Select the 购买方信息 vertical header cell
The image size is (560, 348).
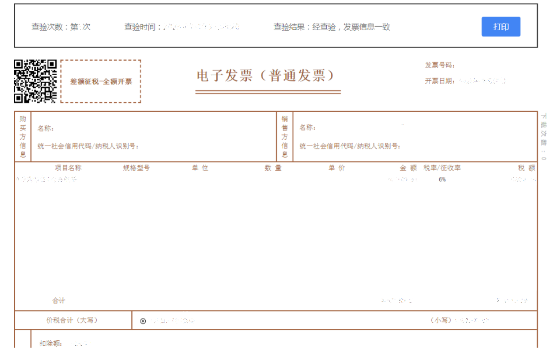coord(23,137)
